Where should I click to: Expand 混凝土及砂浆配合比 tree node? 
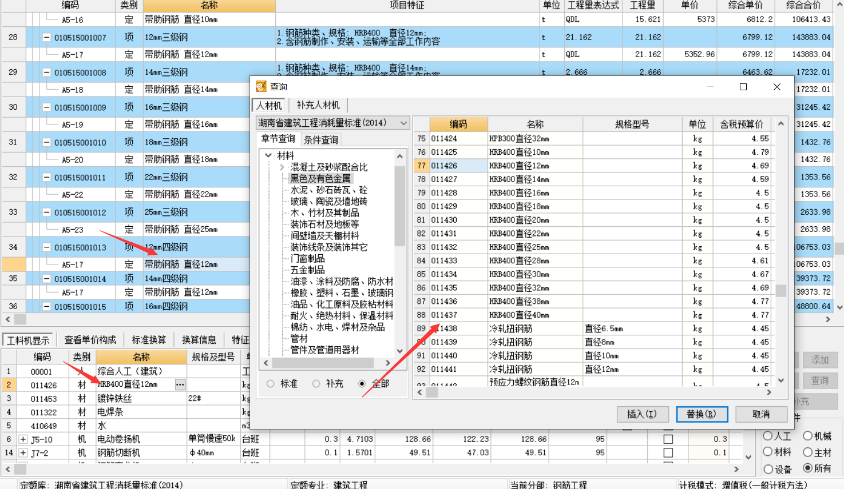click(282, 167)
